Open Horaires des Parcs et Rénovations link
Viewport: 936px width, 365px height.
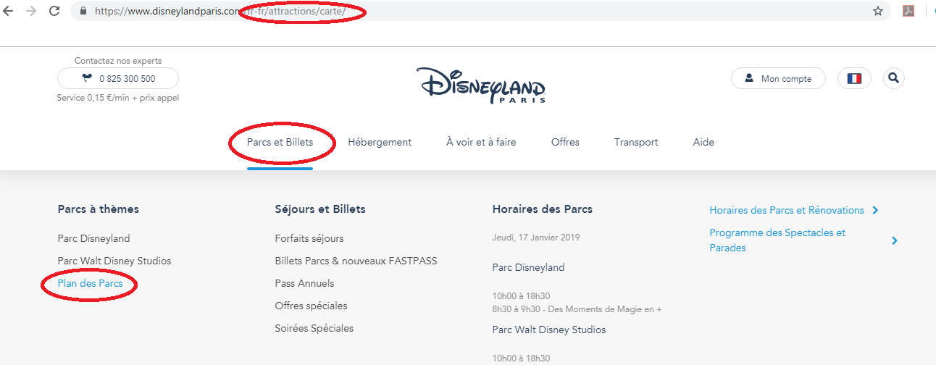pos(787,210)
